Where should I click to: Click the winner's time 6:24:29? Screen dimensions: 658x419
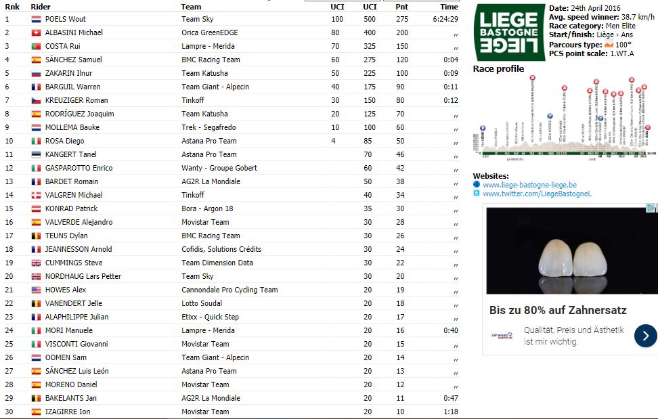pos(445,20)
